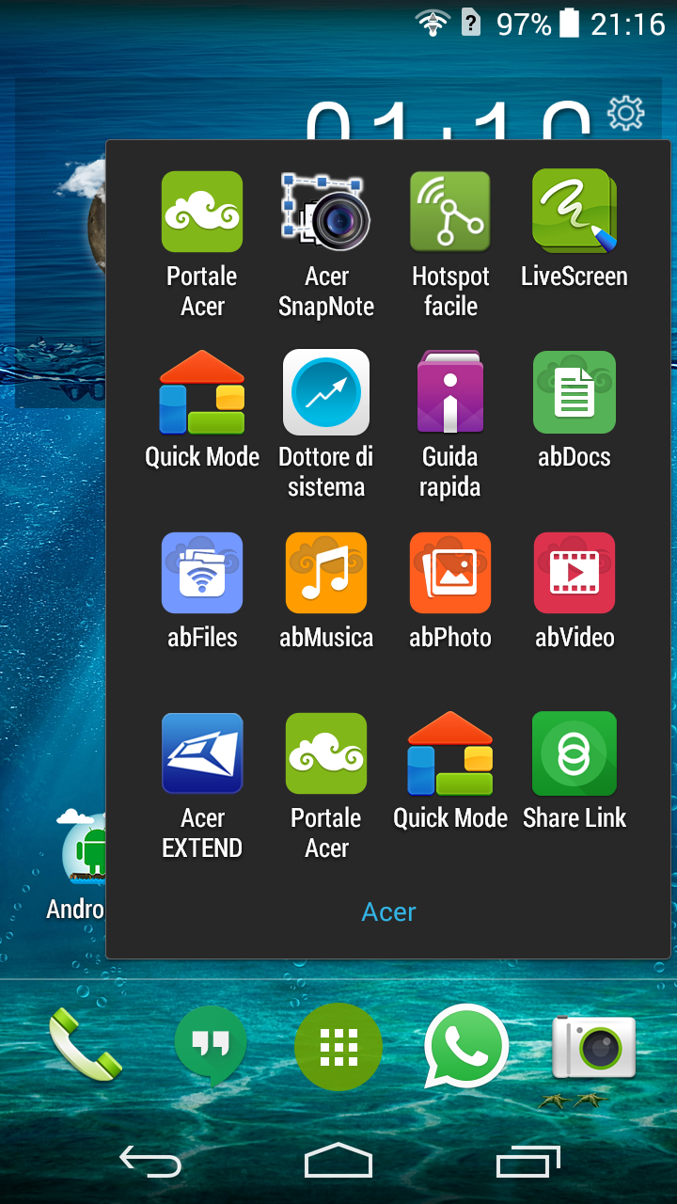Tap the Home navigation button

pos(338,1161)
